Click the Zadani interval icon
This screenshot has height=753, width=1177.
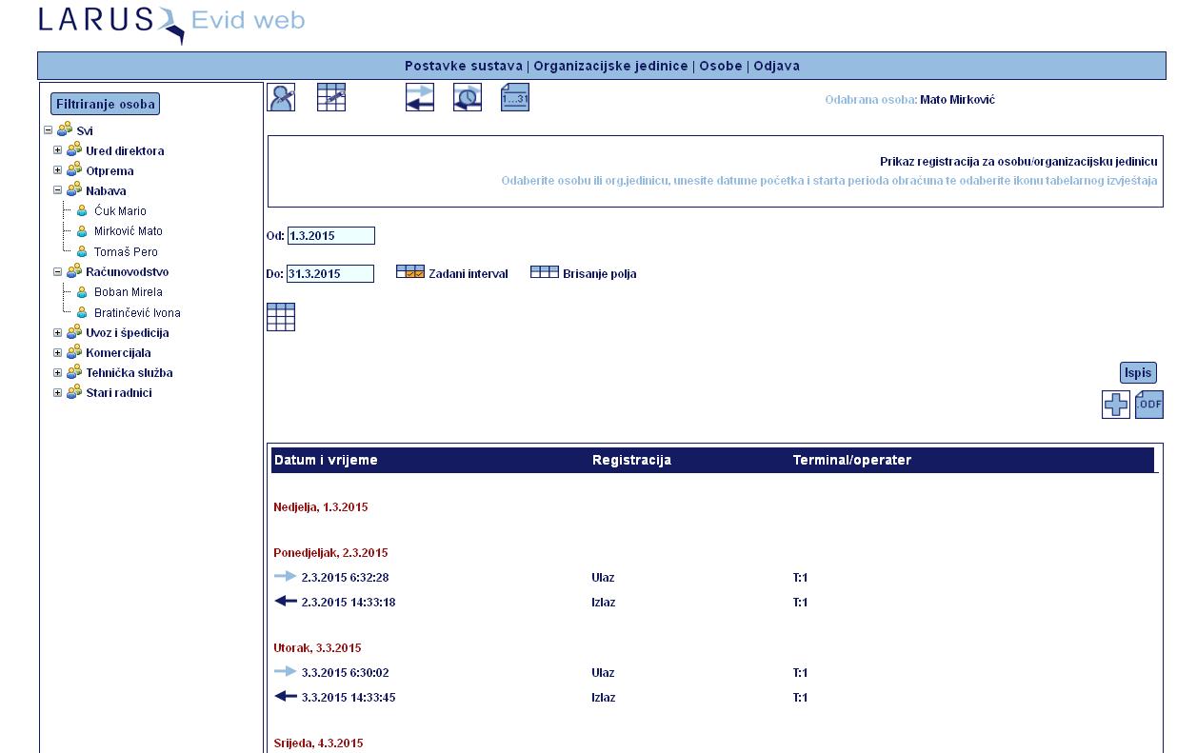coord(410,273)
